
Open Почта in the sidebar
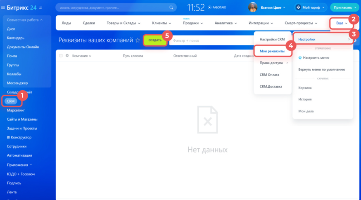(x=12, y=56)
